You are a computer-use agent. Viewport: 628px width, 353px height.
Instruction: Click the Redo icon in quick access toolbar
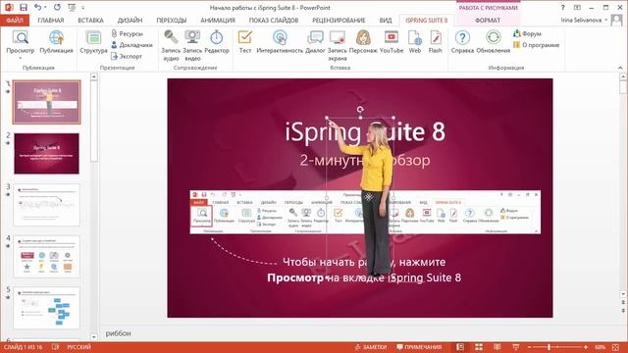coord(57,7)
